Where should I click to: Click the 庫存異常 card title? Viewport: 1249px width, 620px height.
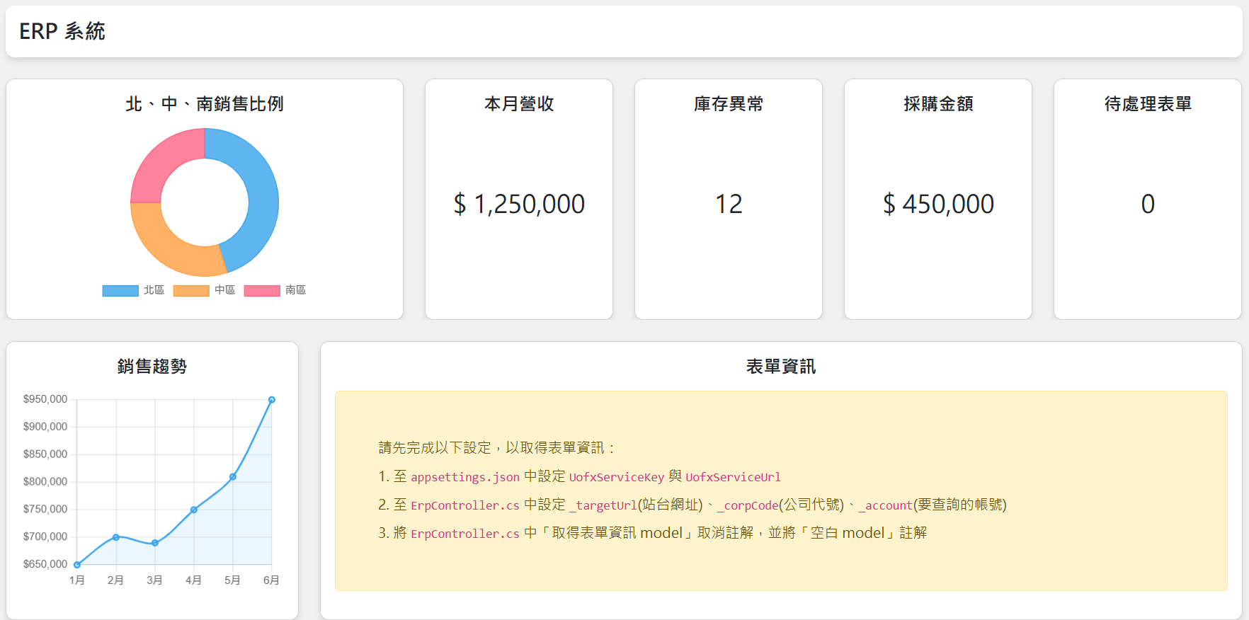coord(729,104)
